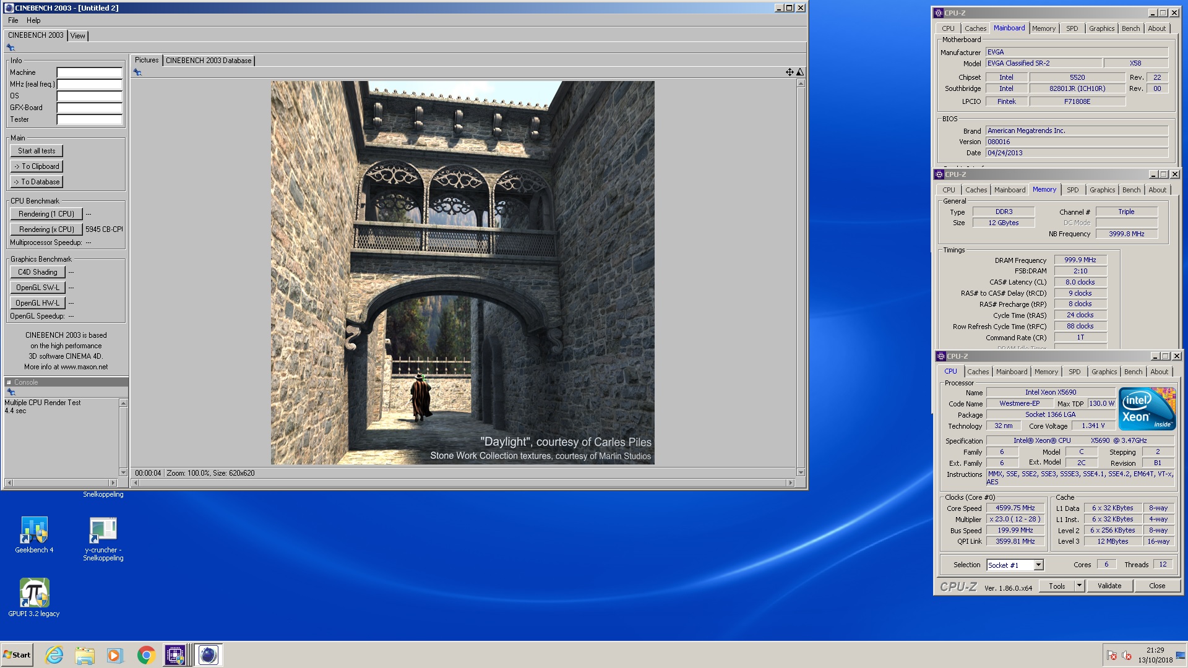Click the To Clipboard button
Viewport: 1188px width, 668px height.
coord(37,166)
